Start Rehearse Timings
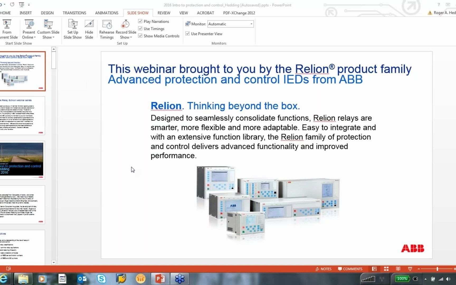 107,29
